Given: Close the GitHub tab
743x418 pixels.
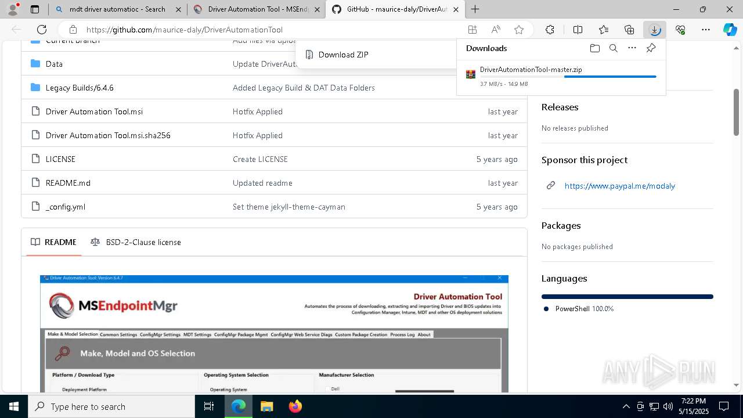Looking at the screenshot, I should point(456,9).
